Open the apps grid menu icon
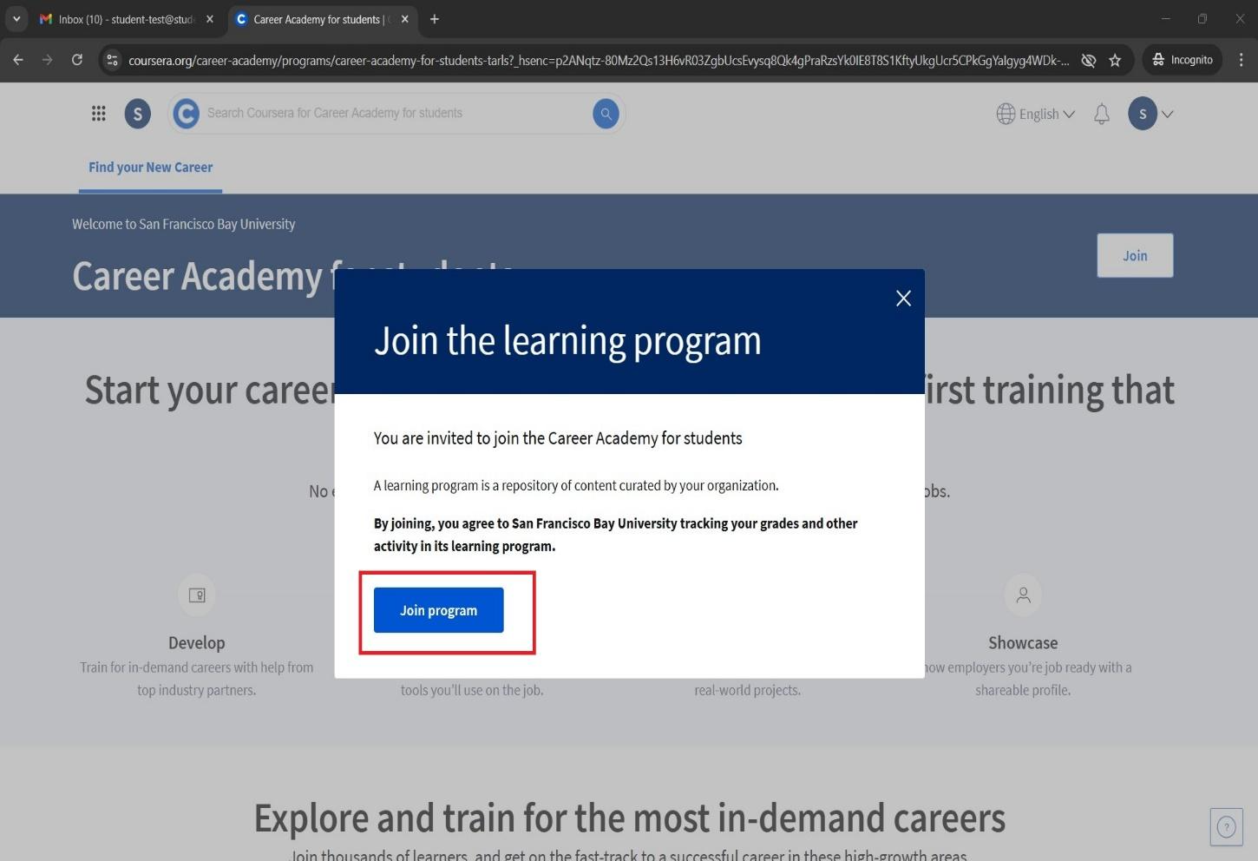 (x=99, y=114)
